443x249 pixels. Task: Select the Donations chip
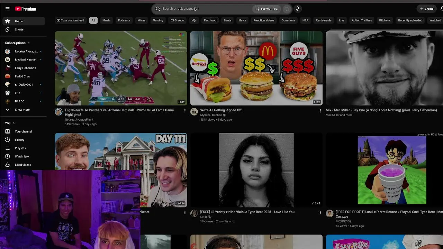288,20
